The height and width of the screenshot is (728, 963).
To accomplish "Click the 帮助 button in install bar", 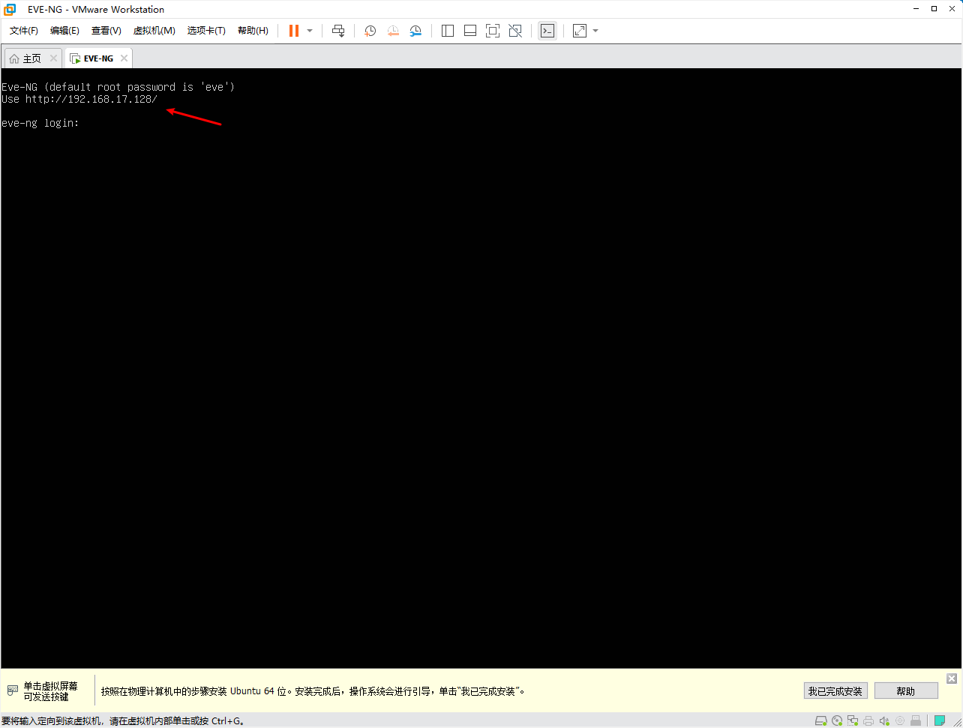I will (x=905, y=691).
